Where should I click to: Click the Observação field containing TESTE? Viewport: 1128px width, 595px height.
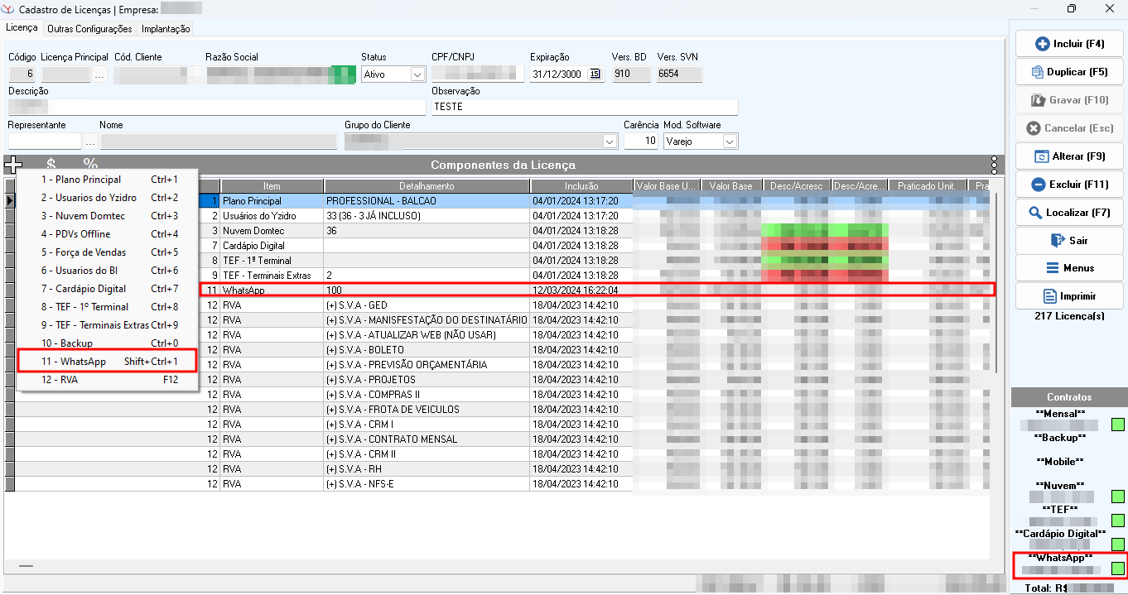click(x=585, y=107)
